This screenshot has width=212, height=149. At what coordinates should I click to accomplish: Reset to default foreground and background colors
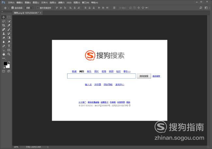[4, 67]
